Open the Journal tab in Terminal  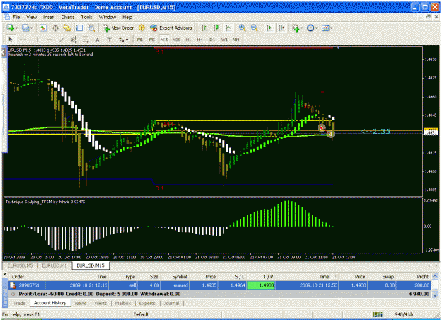coord(171,303)
